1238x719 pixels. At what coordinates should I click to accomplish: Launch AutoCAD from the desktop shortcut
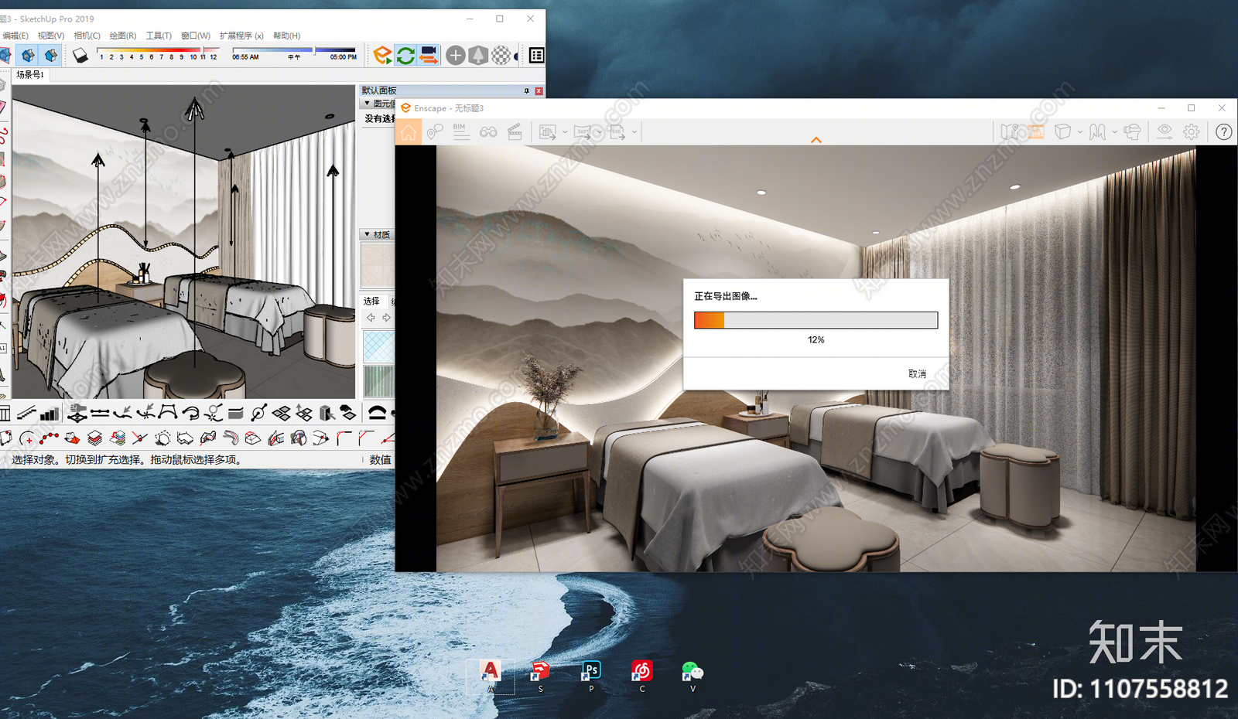click(x=490, y=676)
